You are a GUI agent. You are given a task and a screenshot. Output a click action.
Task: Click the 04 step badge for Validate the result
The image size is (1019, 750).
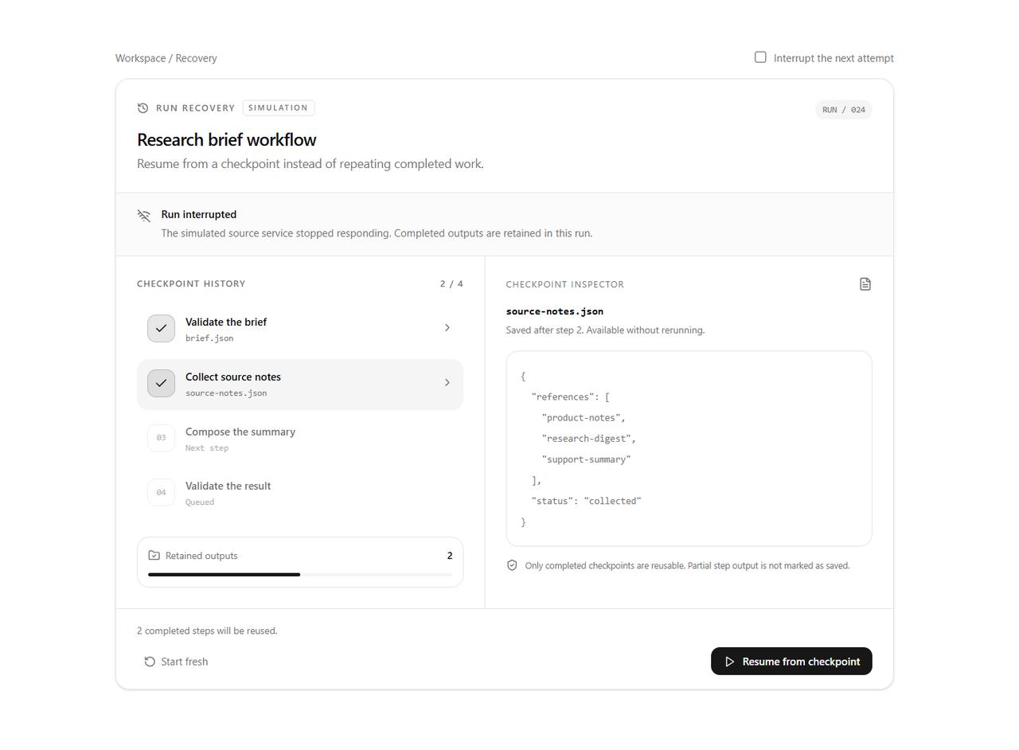coord(161,492)
